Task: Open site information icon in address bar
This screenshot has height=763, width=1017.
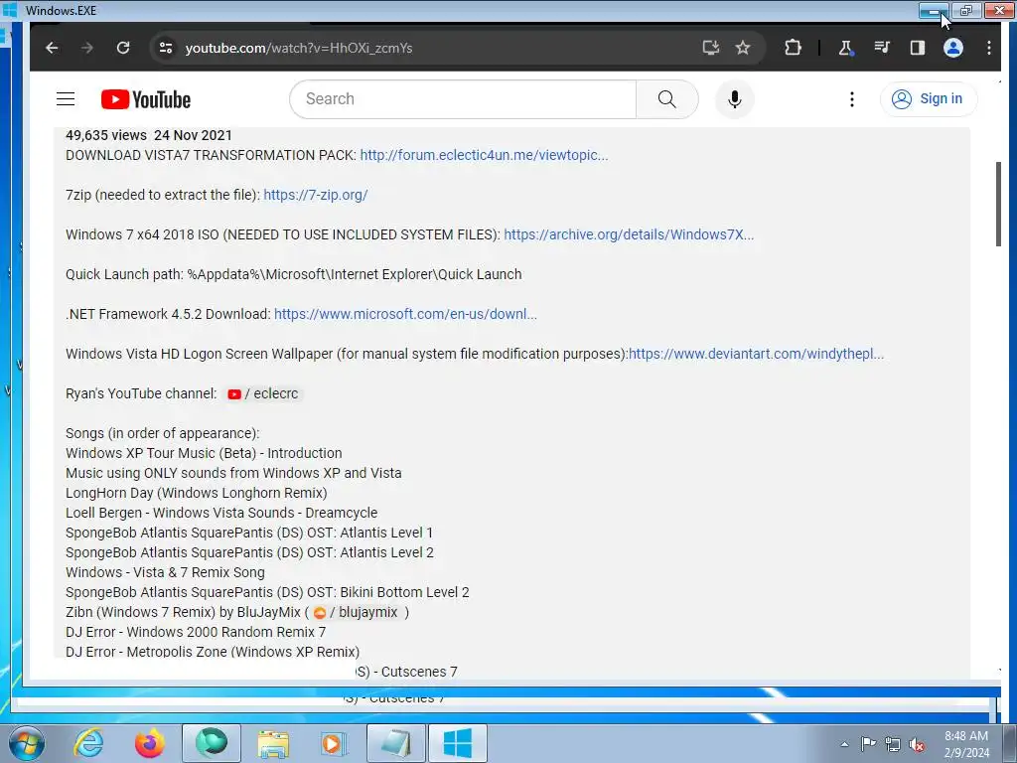Action: (x=166, y=48)
